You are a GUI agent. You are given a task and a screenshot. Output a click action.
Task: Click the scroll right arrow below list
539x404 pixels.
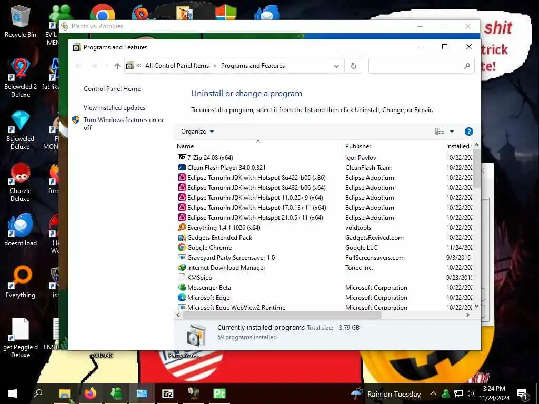(x=467, y=315)
